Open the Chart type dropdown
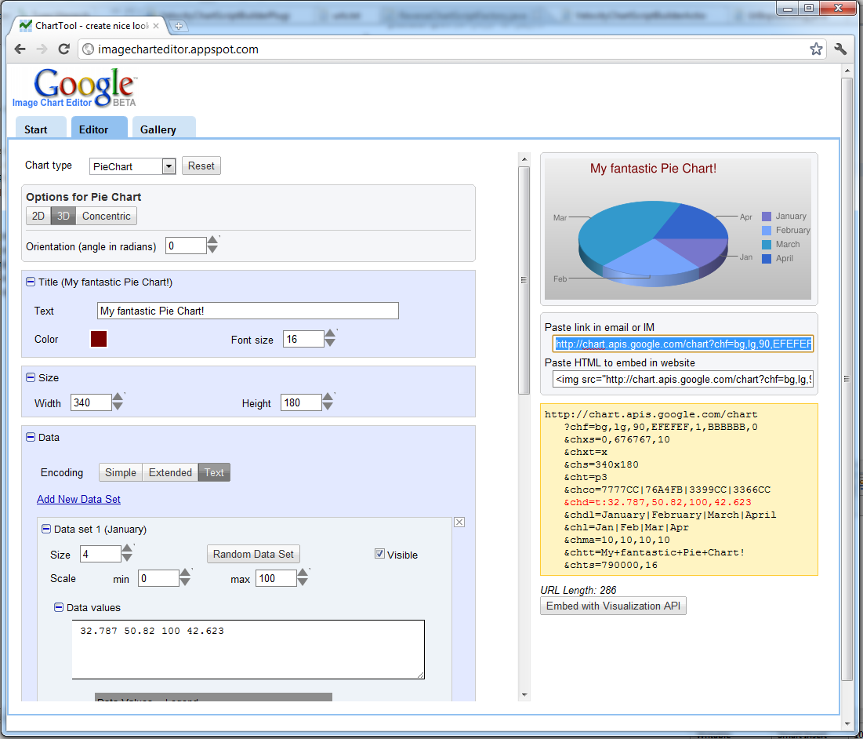The height and width of the screenshot is (739, 863). tap(132, 166)
